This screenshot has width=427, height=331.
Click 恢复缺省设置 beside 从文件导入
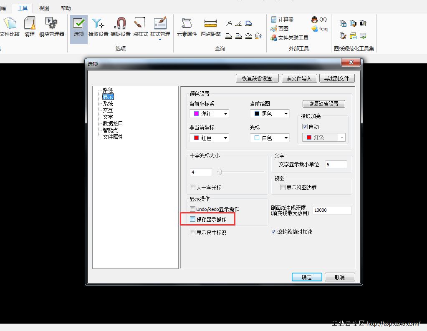pos(257,78)
